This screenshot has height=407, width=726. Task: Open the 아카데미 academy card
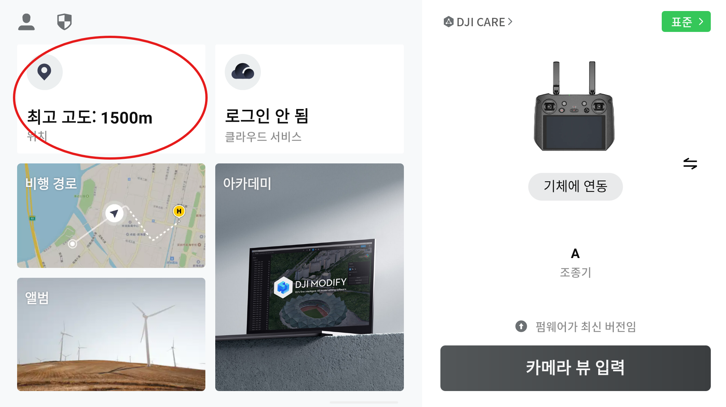coord(310,277)
